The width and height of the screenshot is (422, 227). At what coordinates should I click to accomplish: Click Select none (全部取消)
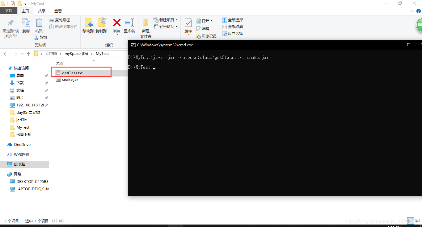point(233,27)
